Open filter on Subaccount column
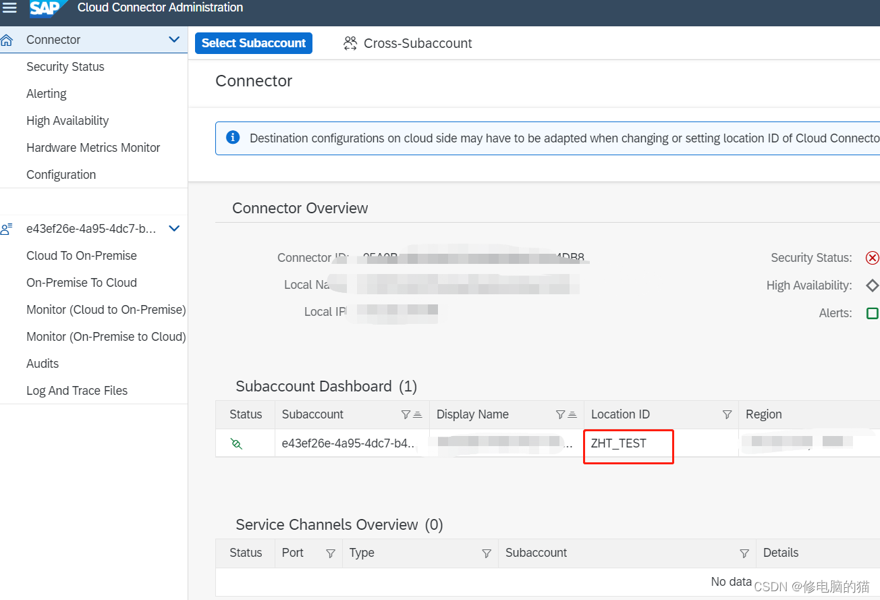This screenshot has height=600, width=880. click(406, 414)
